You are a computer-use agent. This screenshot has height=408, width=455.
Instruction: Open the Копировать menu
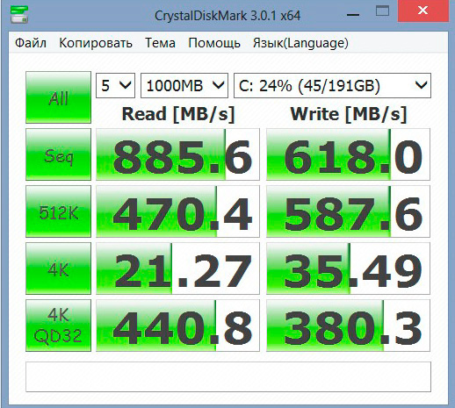coord(96,43)
